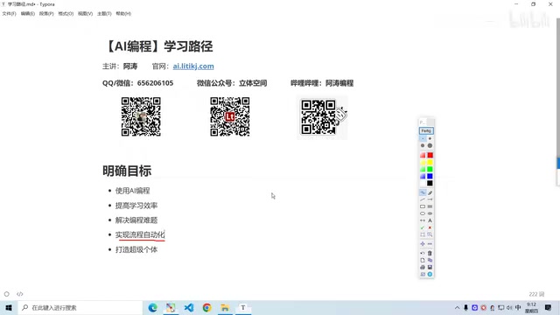Open the 帮助(H) menu
The height and width of the screenshot is (315, 560).
pos(123,14)
